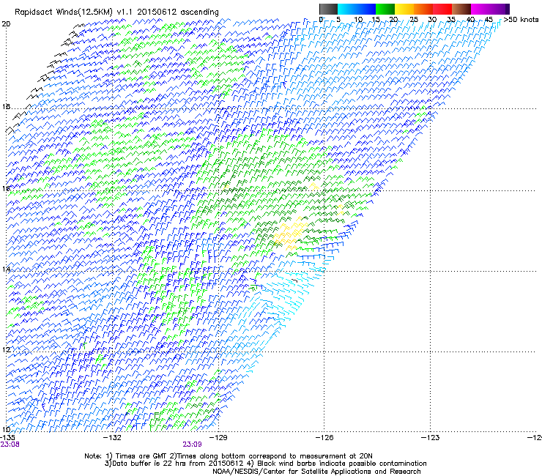Click the gray 0-5 knots color segment
542x476 pixels.
(328, 9)
